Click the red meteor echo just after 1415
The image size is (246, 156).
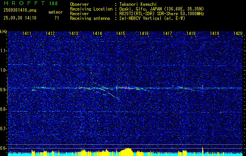[126, 88]
